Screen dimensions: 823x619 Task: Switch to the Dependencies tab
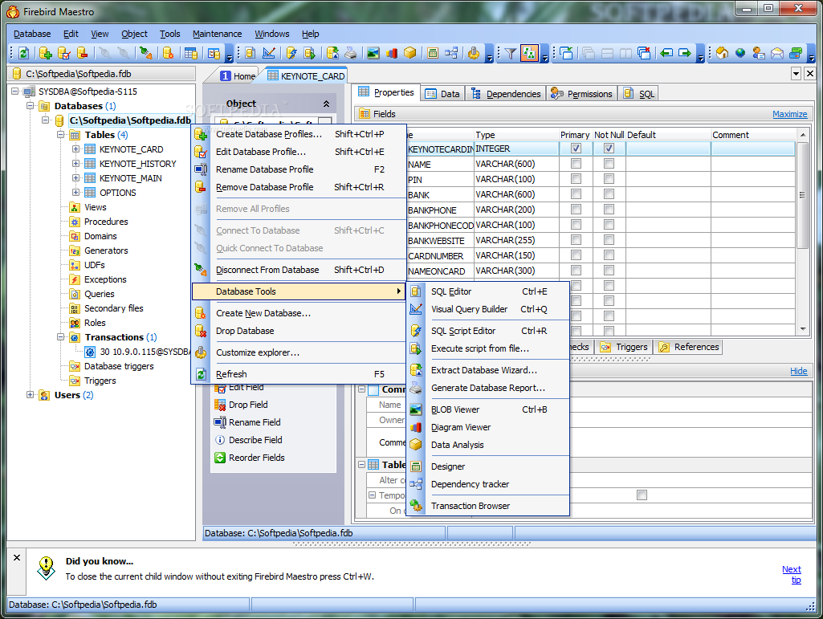click(506, 94)
